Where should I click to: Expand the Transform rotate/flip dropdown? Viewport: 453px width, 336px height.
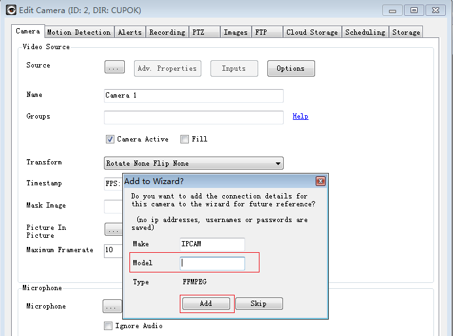[x=193, y=163]
